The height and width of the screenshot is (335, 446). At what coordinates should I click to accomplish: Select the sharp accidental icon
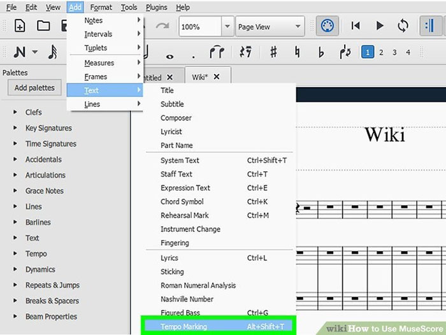(x=273, y=52)
